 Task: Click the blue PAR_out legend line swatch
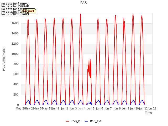pos(86,121)
